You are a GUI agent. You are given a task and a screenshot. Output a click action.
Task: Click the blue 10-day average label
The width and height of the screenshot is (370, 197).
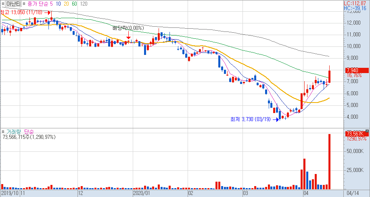point(58,4)
